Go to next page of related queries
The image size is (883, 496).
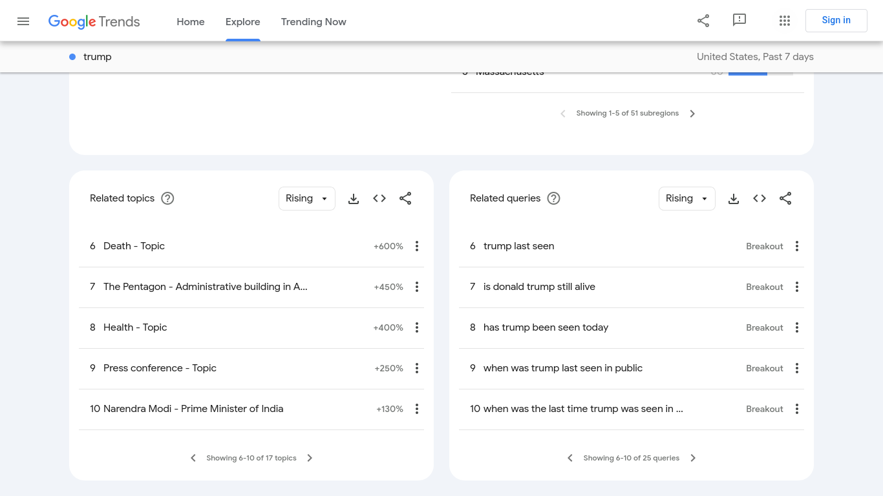(x=693, y=458)
